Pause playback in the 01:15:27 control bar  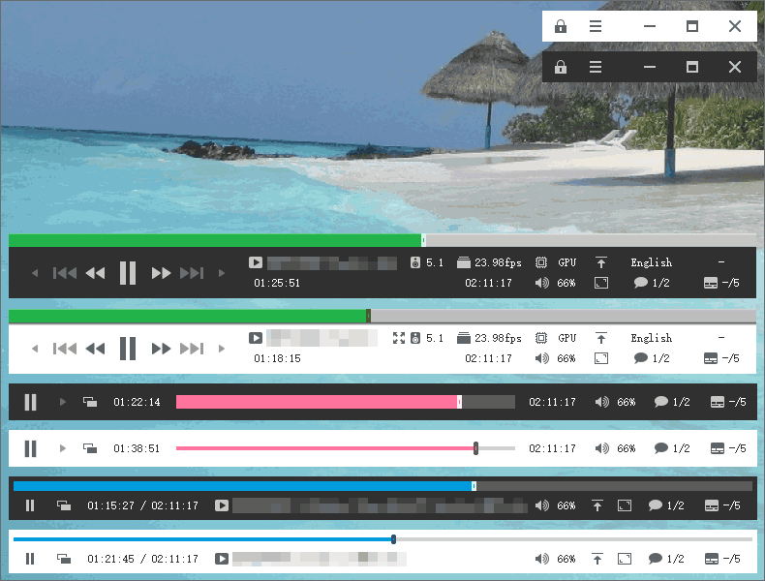point(30,505)
